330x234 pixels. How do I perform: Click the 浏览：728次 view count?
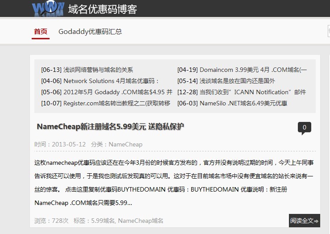click(51, 221)
